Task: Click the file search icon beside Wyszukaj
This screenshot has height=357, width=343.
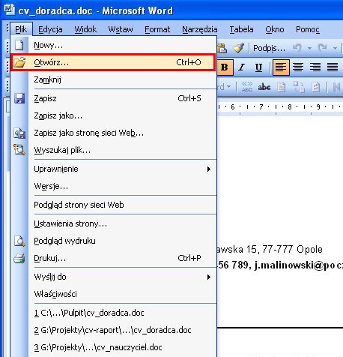Action: [19, 150]
